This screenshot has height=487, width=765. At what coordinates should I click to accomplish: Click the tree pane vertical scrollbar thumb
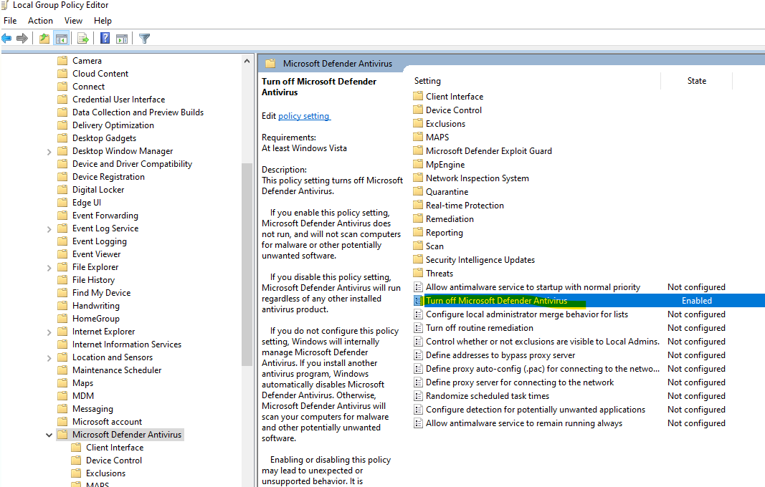247,264
